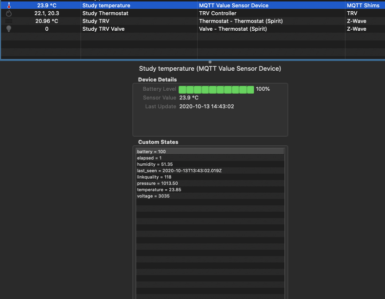385x299 pixels.
Task: Click the 22.1, 20.3 state cell
Action: click(x=47, y=13)
